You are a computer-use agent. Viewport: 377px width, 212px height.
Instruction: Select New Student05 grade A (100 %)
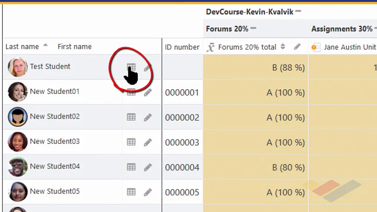286,192
